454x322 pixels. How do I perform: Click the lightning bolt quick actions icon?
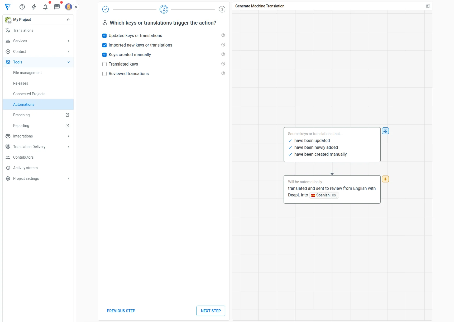34,7
